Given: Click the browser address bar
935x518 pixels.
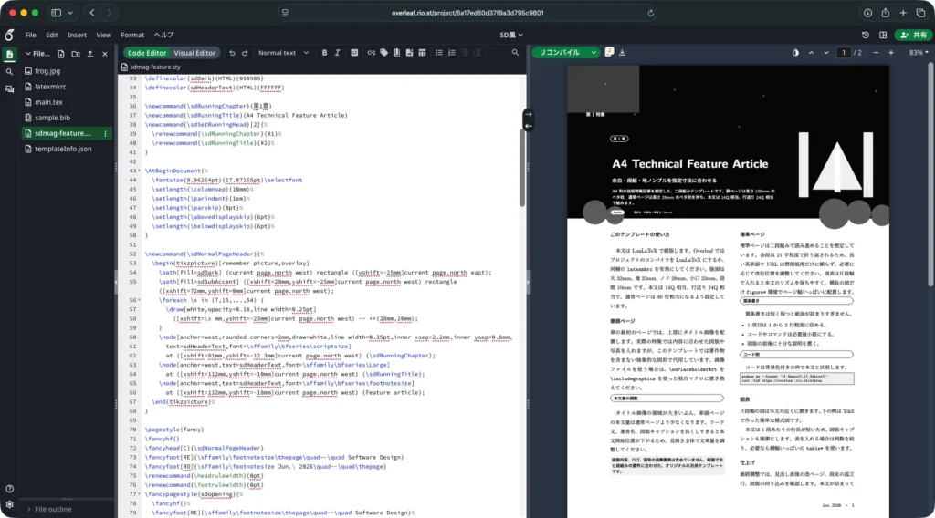Looking at the screenshot, I should [x=467, y=13].
